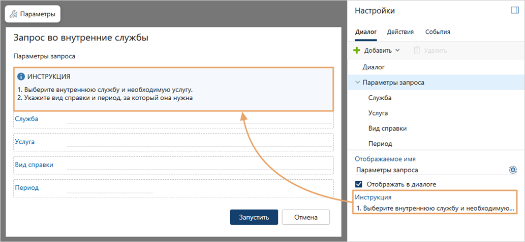The height and width of the screenshot is (242, 525).
Task: Click the blue info icon near ИНСТРУКЦИЯ
Action: [21, 76]
